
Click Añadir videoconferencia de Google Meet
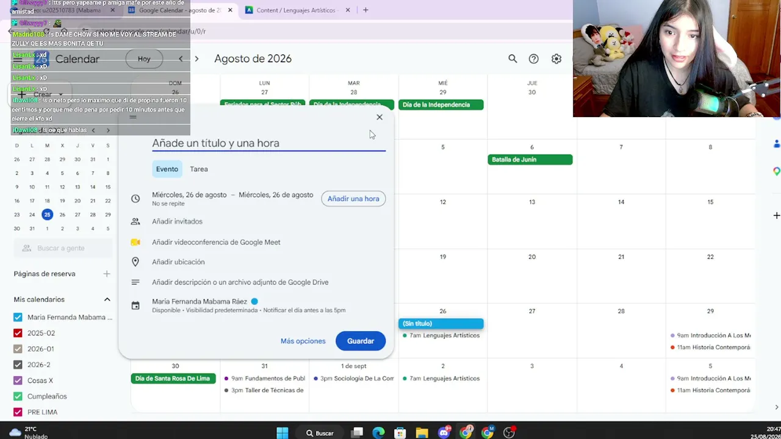216,242
